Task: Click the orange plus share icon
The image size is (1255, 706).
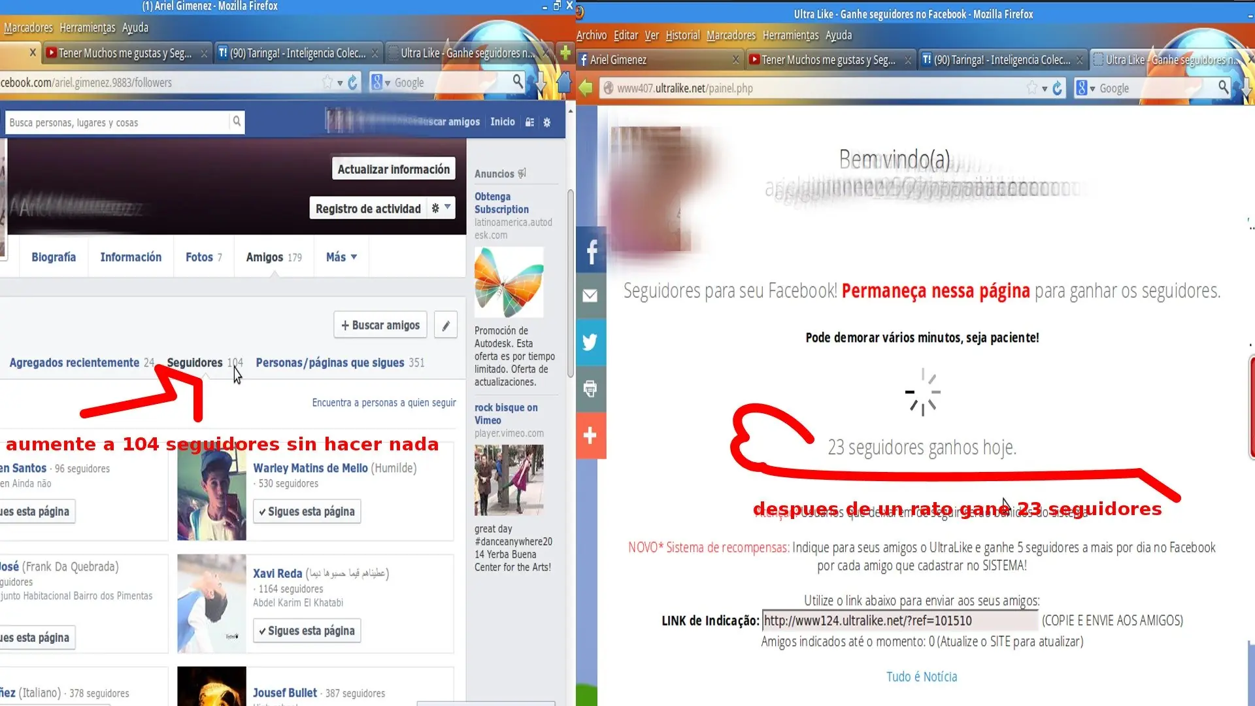Action: tap(591, 435)
